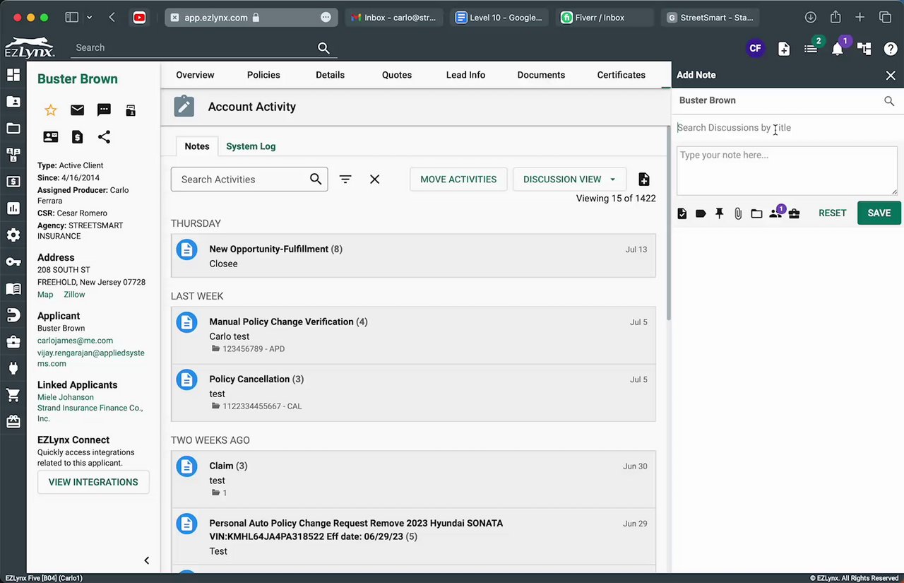Viewport: 904px width, 583px height.
Task: Open the open-book icon in left sidebar
Action: click(x=13, y=288)
